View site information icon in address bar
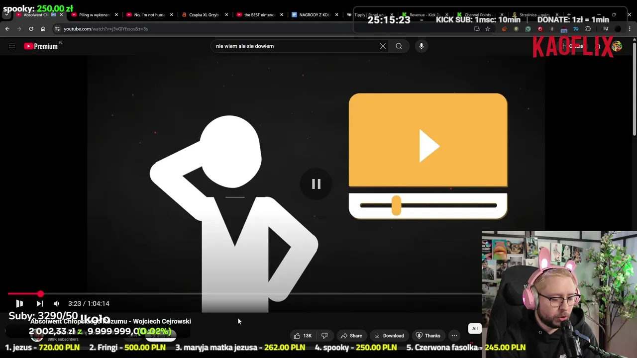The height and width of the screenshot is (358, 637). pyautogui.click(x=57, y=29)
